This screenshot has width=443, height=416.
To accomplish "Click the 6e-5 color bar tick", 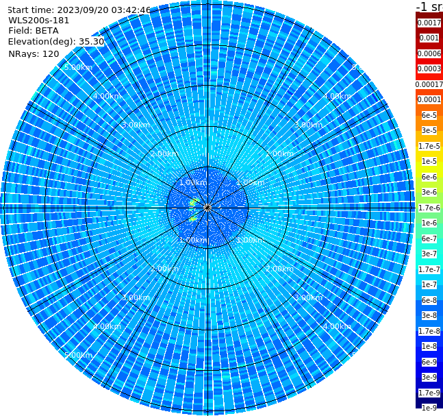I will click(x=429, y=115).
